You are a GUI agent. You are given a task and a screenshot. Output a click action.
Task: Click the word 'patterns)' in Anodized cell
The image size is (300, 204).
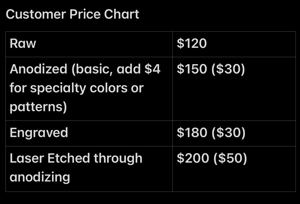(38, 107)
